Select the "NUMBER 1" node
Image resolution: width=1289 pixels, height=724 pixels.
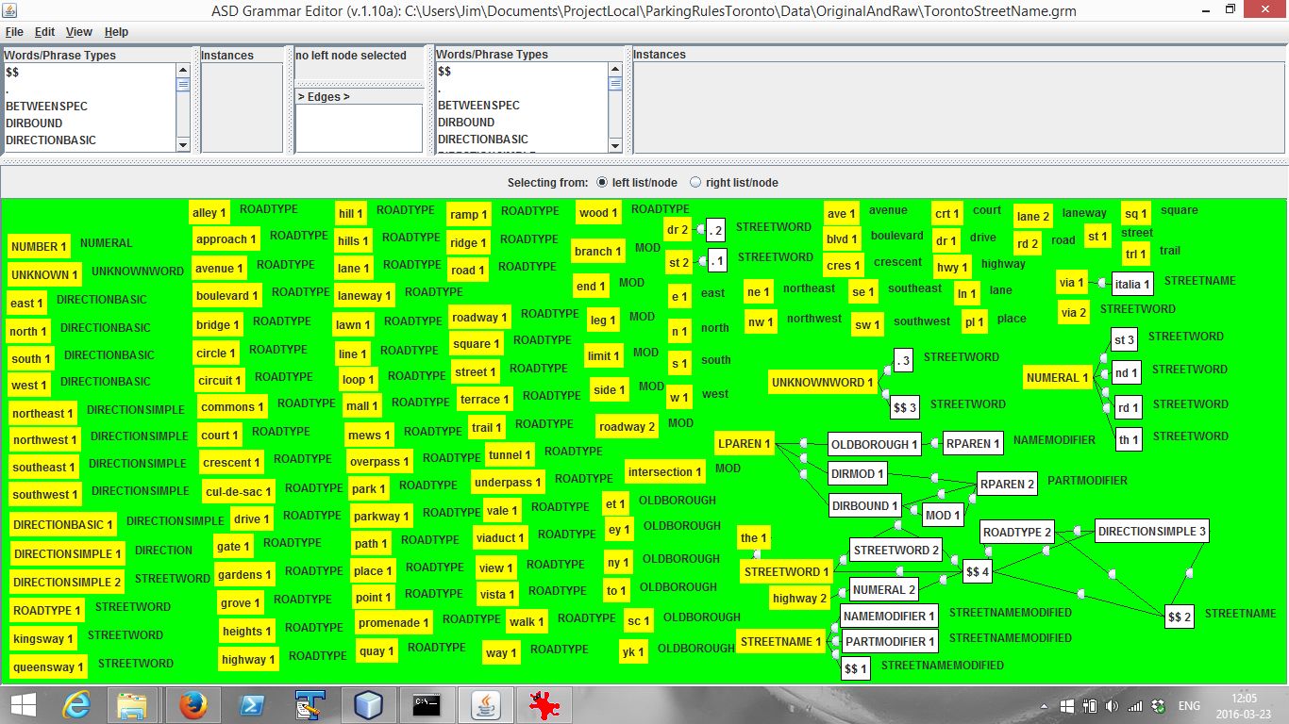[40, 247]
